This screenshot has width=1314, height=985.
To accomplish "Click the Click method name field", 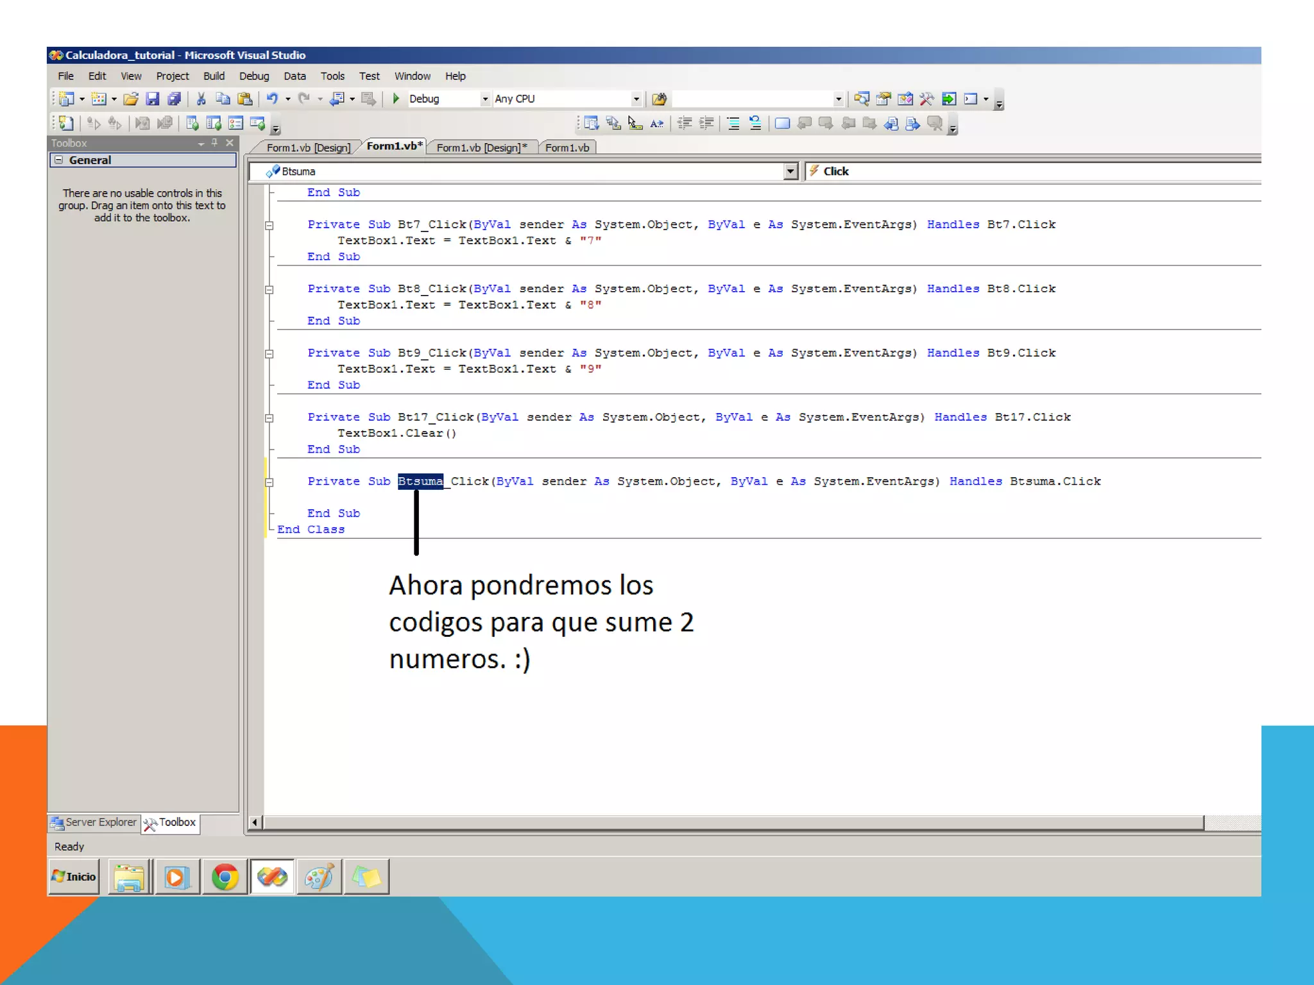I will click(1033, 171).
